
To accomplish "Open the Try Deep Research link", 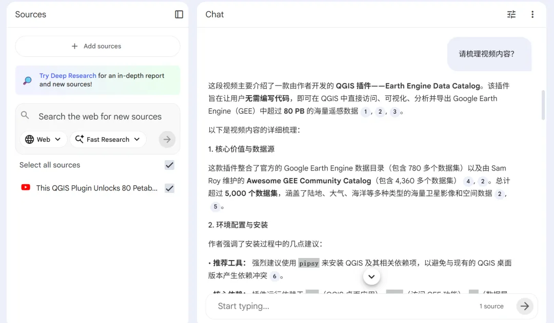I will point(68,75).
